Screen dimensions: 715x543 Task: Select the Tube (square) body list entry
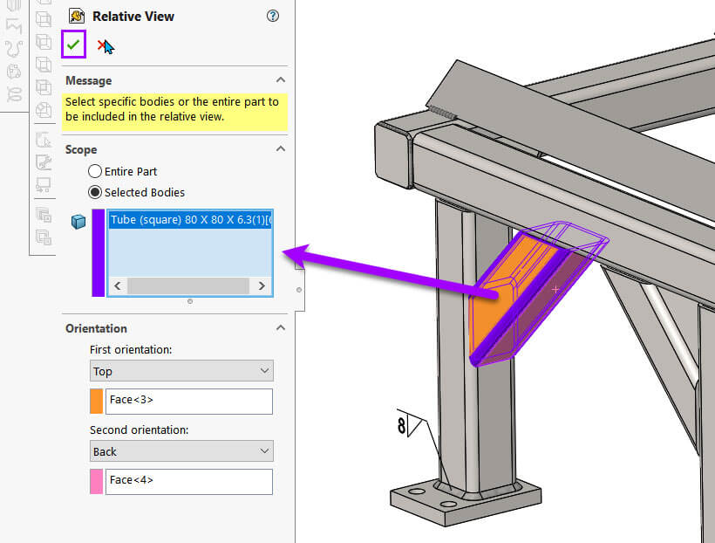[x=190, y=219]
